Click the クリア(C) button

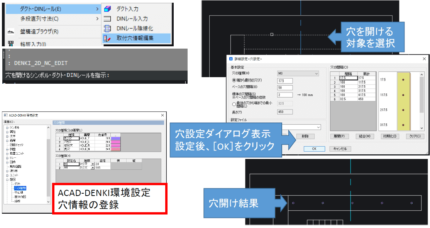415,136
